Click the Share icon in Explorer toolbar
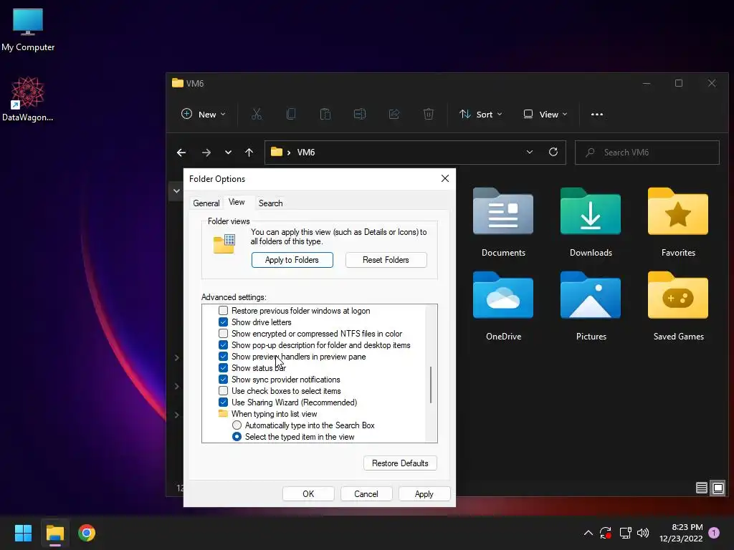This screenshot has width=734, height=550. (x=394, y=114)
